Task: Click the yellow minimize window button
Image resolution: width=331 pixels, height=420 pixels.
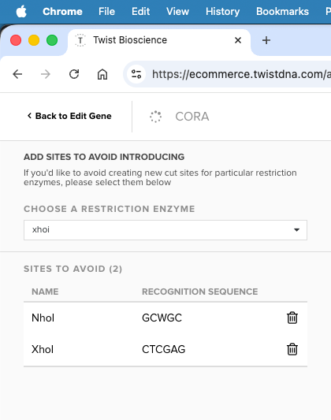Action: pyautogui.click(x=34, y=40)
